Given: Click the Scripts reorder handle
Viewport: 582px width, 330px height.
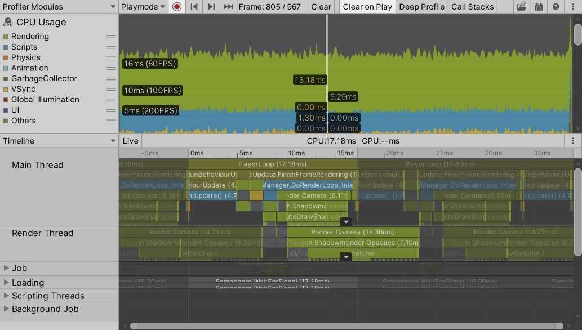Looking at the screenshot, I should tap(111, 47).
